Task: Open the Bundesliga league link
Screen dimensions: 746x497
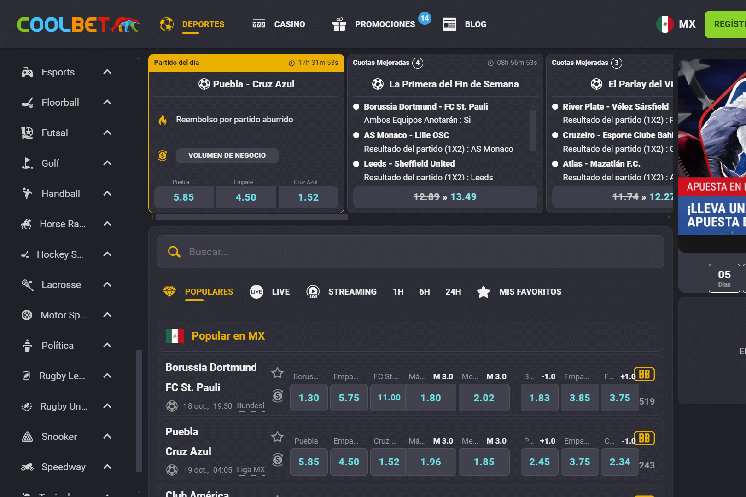Action: pos(251,406)
